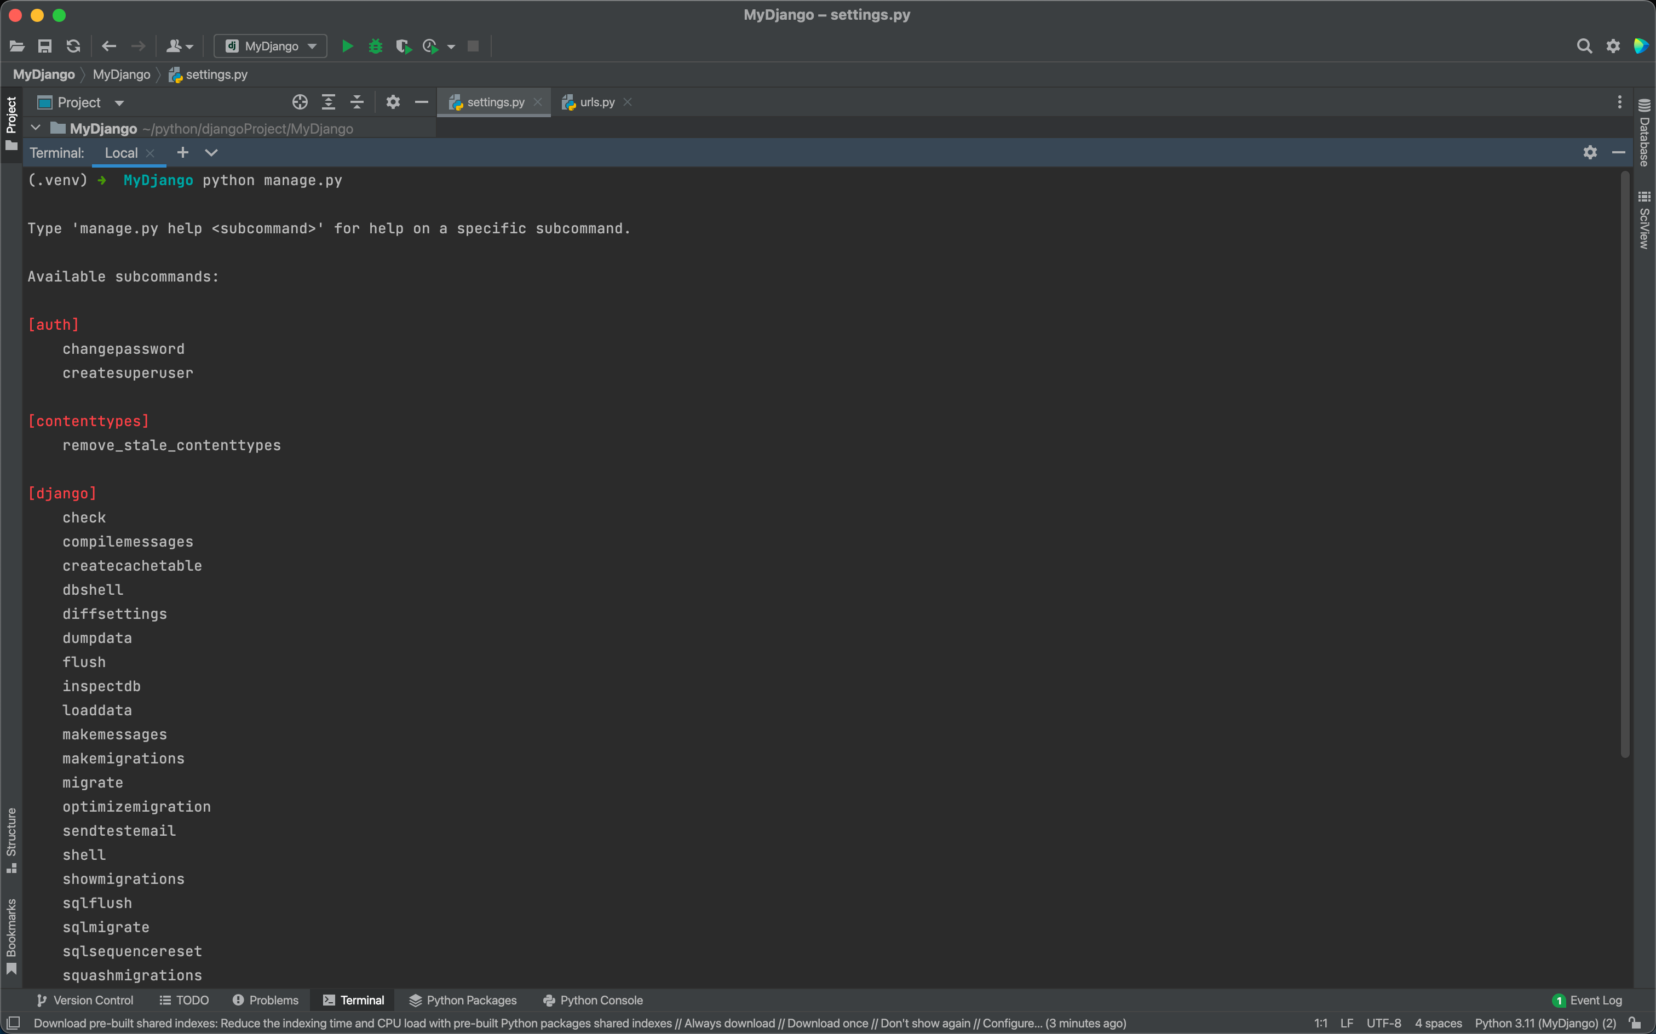1656x1034 pixels.
Task: Click the JetBrains Toolbox colorful icon
Action: pyautogui.click(x=1641, y=46)
